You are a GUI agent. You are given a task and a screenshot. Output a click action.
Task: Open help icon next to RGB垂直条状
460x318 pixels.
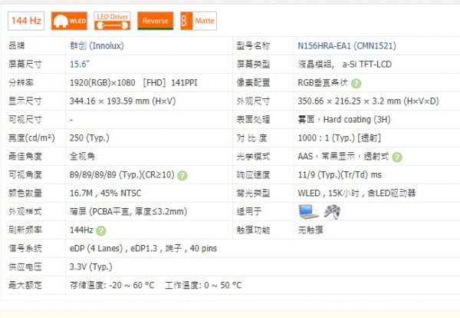pos(356,84)
